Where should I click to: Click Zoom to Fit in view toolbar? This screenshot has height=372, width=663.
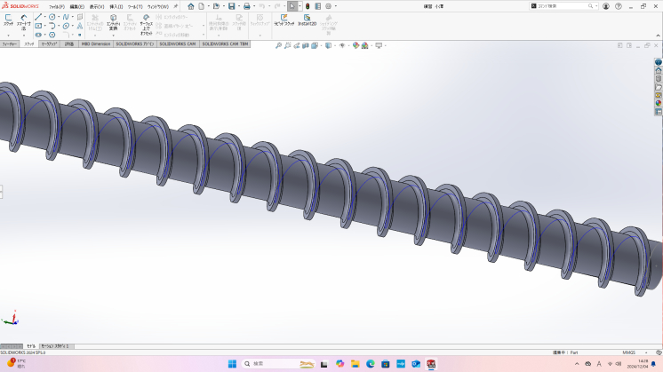click(x=278, y=45)
